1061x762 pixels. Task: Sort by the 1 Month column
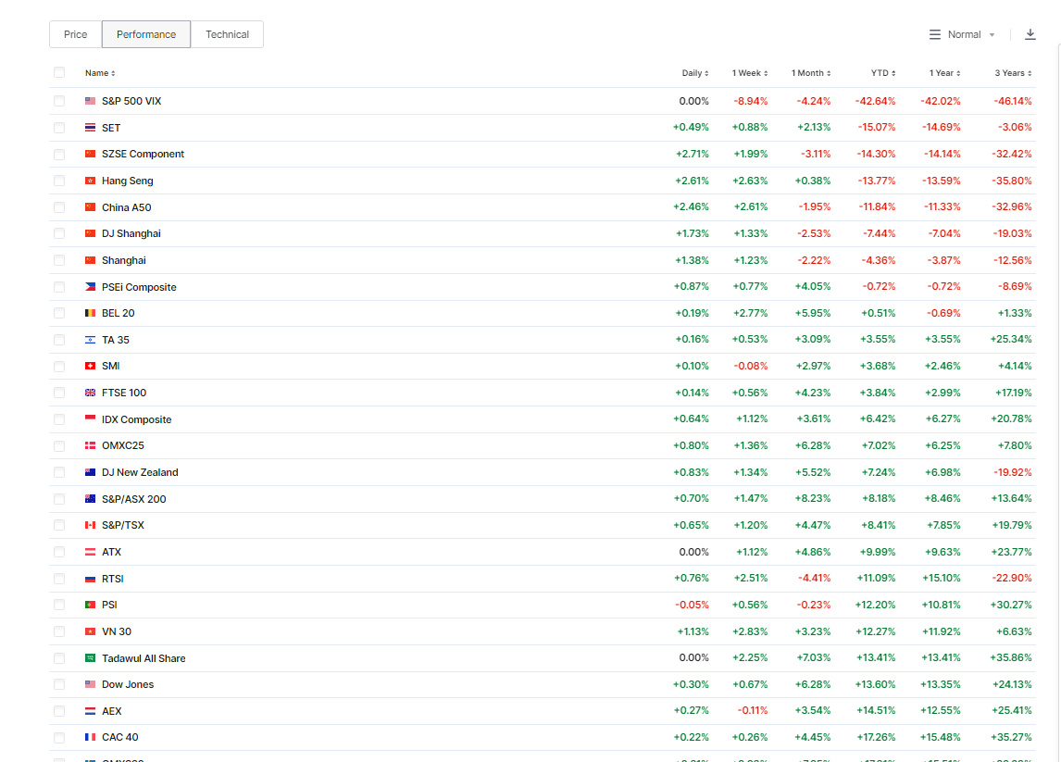(811, 73)
